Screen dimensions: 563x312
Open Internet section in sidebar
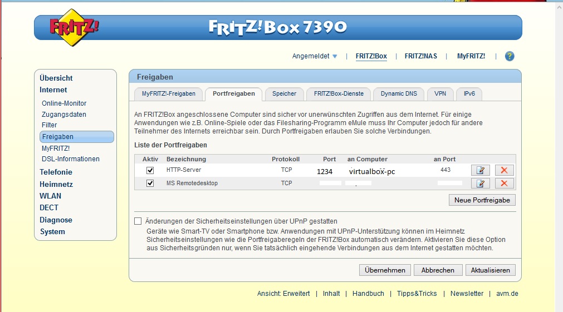click(53, 90)
